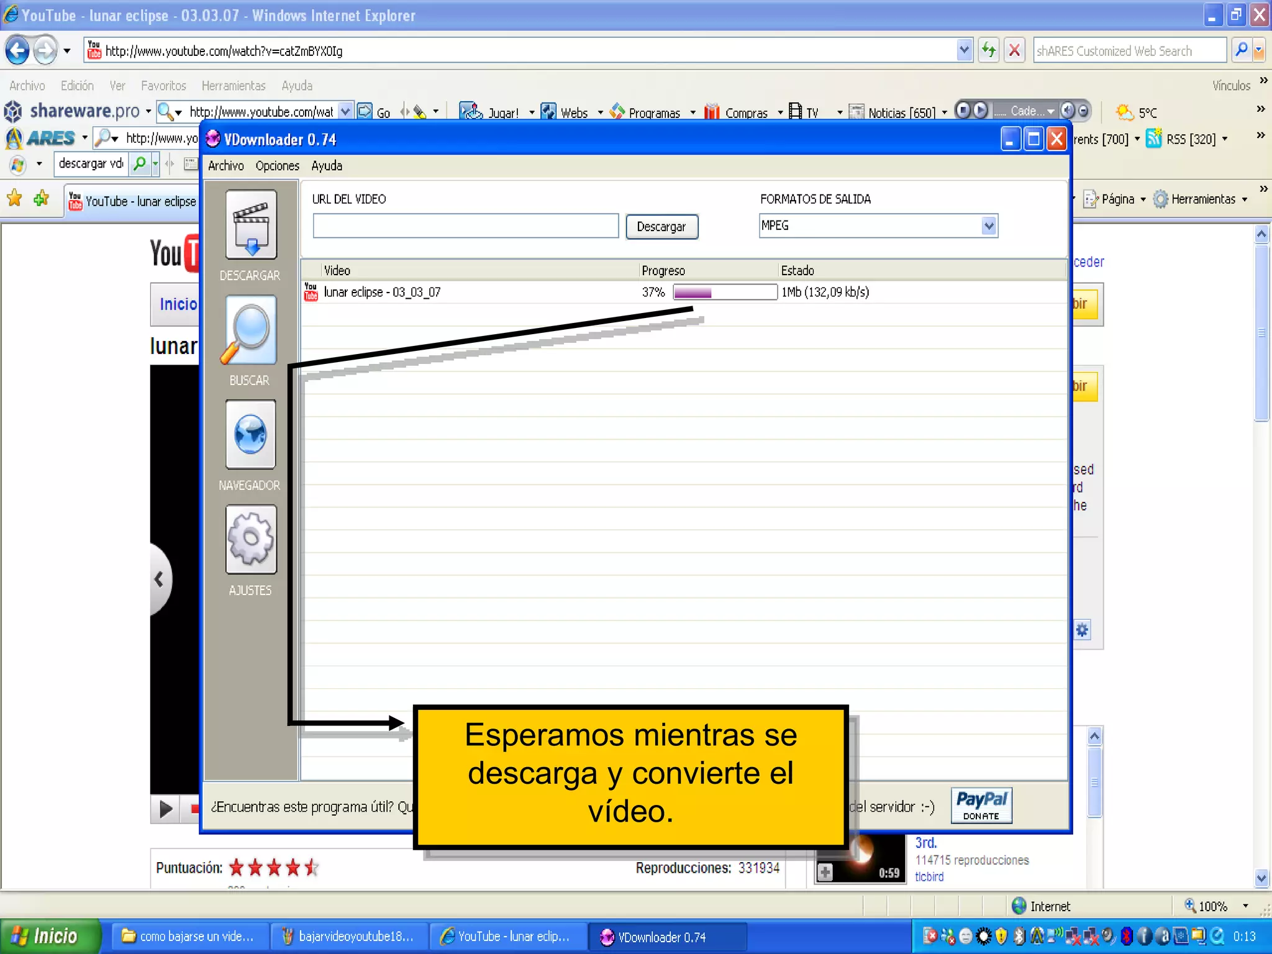Open the Herramientas menu in IE menu bar
The width and height of the screenshot is (1272, 954).
pyautogui.click(x=234, y=86)
